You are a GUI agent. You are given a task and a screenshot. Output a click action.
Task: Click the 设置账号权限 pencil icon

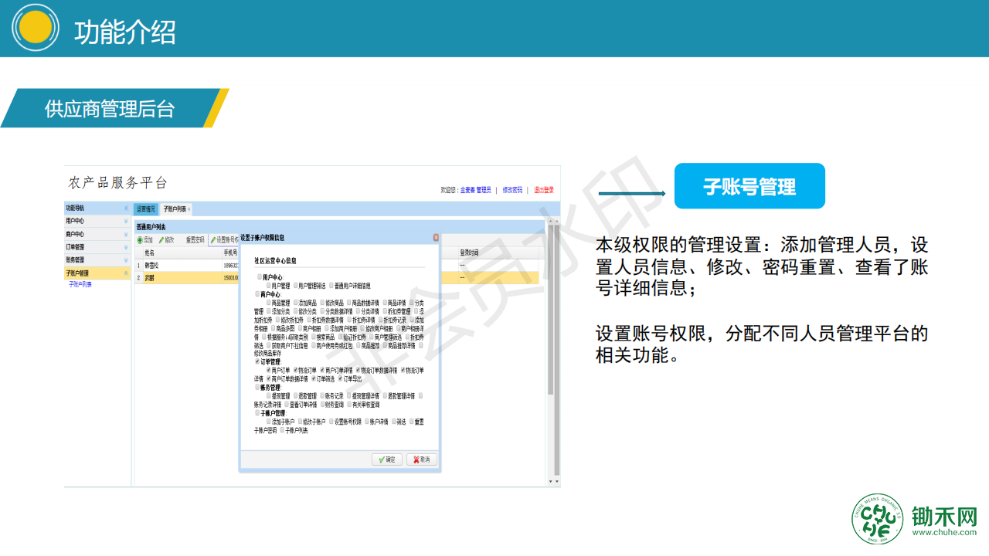213,240
